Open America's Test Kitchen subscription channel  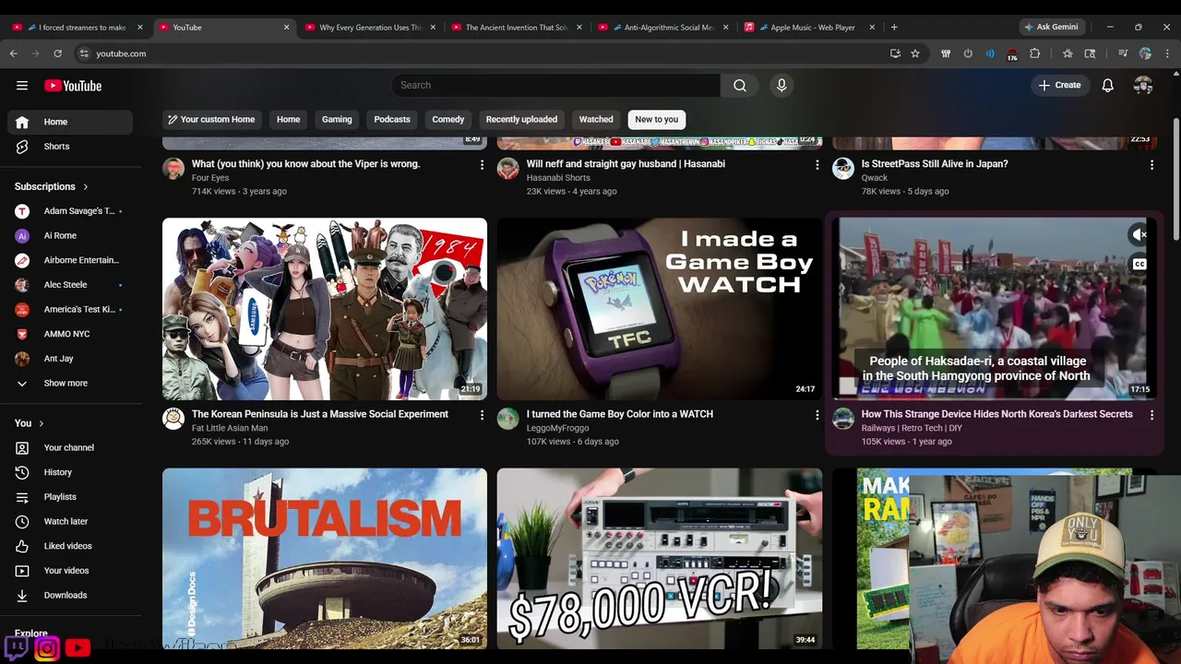tap(70, 309)
